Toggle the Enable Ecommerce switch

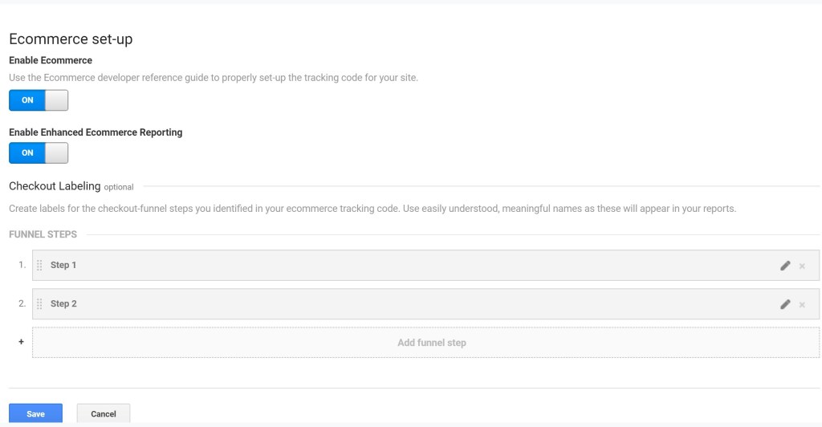point(39,100)
